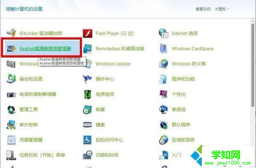Open the 备份和还原 icon
Screen dimensions: 256x168
(x=11, y=79)
